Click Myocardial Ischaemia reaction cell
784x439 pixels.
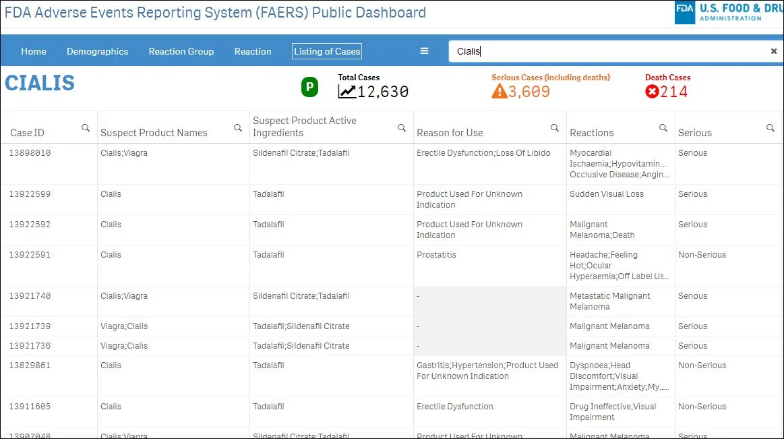(619, 163)
